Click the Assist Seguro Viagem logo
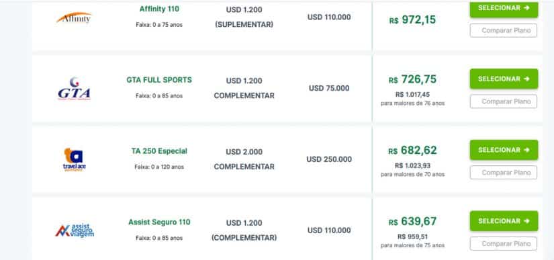 [x=75, y=230]
